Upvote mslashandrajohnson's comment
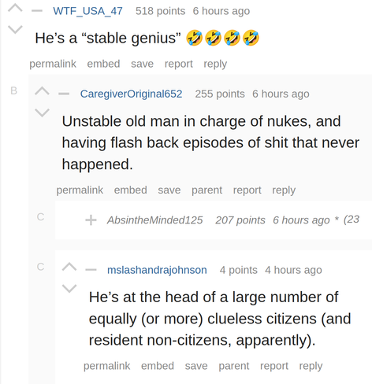 pos(69,267)
